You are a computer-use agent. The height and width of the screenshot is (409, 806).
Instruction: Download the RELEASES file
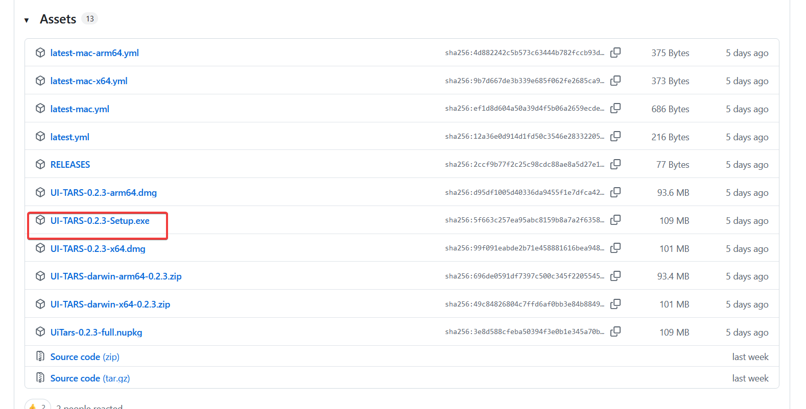tap(70, 165)
